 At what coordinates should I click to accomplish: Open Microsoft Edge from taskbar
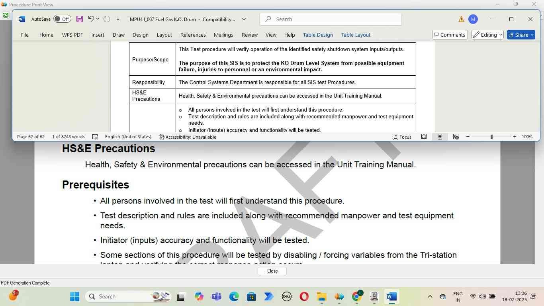[x=234, y=296]
